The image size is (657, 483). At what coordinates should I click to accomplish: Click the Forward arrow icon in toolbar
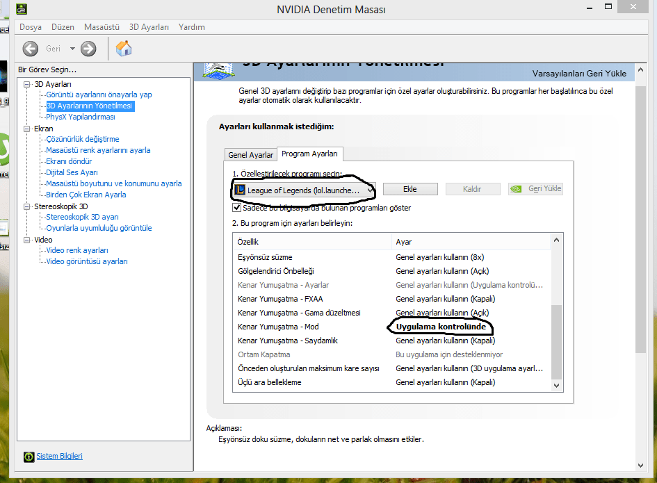click(88, 49)
